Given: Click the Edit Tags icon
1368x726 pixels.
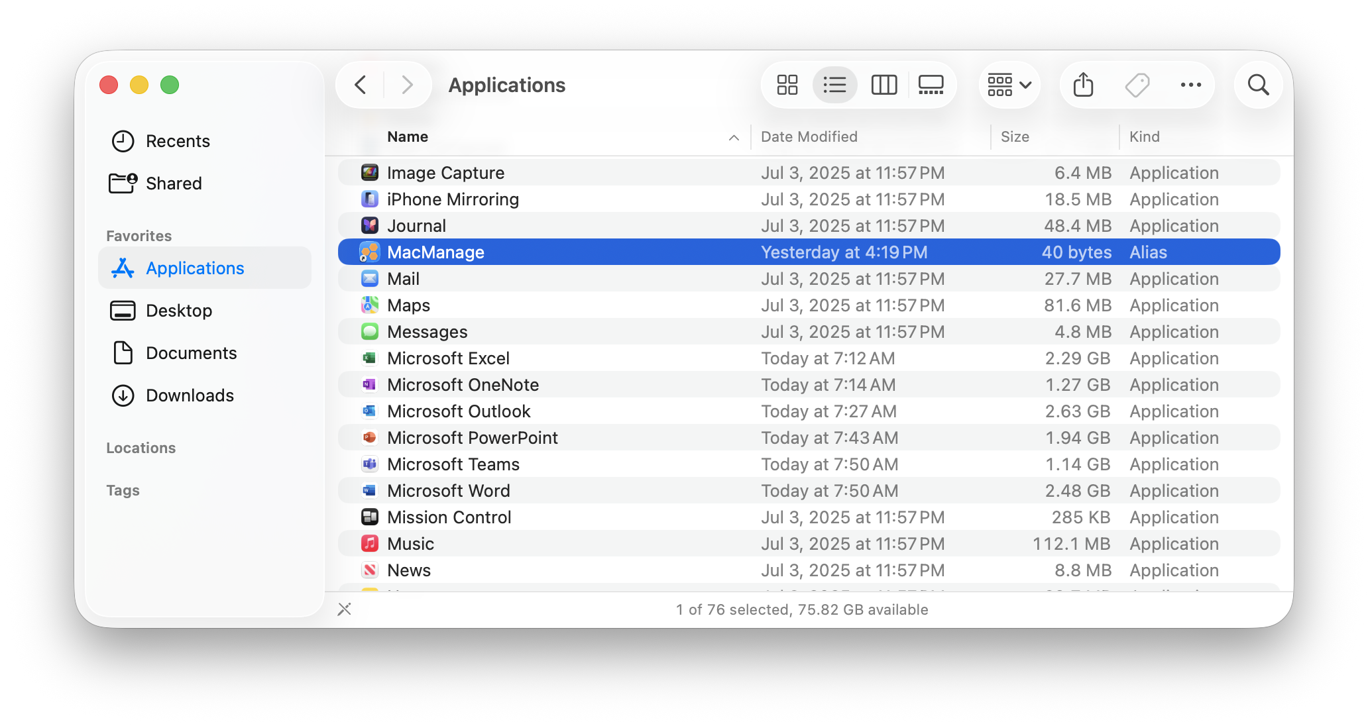Looking at the screenshot, I should click(1137, 85).
